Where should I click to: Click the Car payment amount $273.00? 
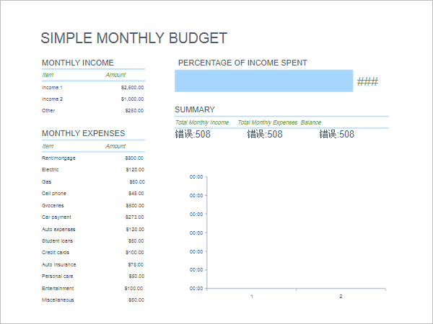[134, 217]
